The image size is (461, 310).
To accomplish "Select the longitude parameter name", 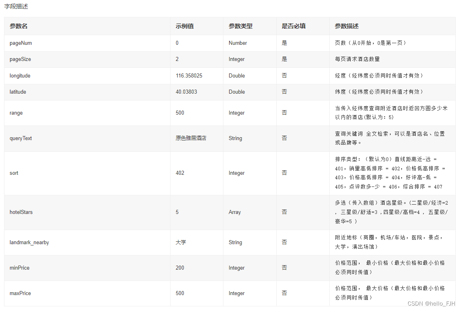I will [x=20, y=76].
